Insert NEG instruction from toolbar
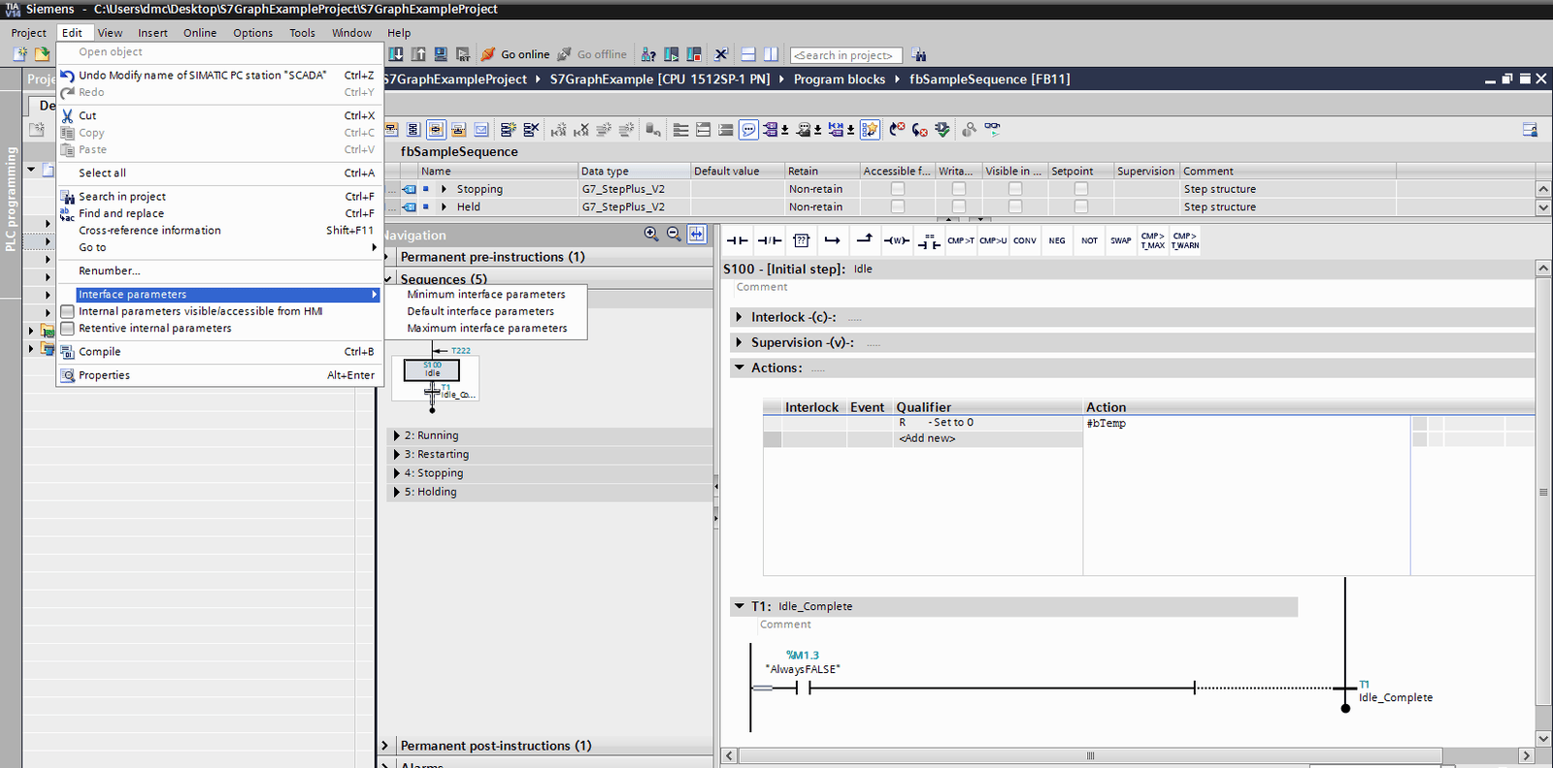Image resolution: width=1553 pixels, height=768 pixels. click(x=1057, y=240)
